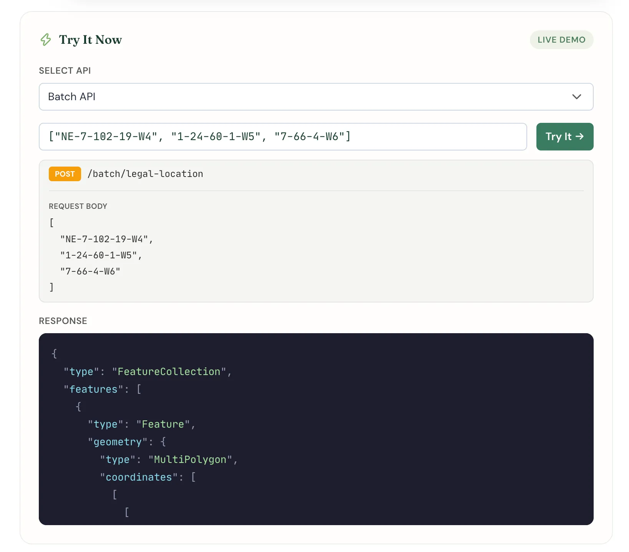The height and width of the screenshot is (552, 629).
Task: Click "NE-7-102-19-W4" in the request body
Action: coord(104,239)
